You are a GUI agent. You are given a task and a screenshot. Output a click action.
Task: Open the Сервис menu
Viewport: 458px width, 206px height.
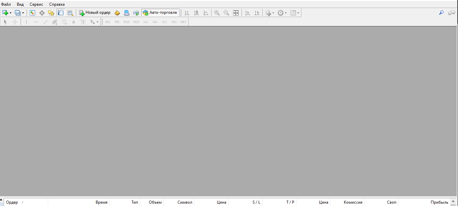coord(36,4)
